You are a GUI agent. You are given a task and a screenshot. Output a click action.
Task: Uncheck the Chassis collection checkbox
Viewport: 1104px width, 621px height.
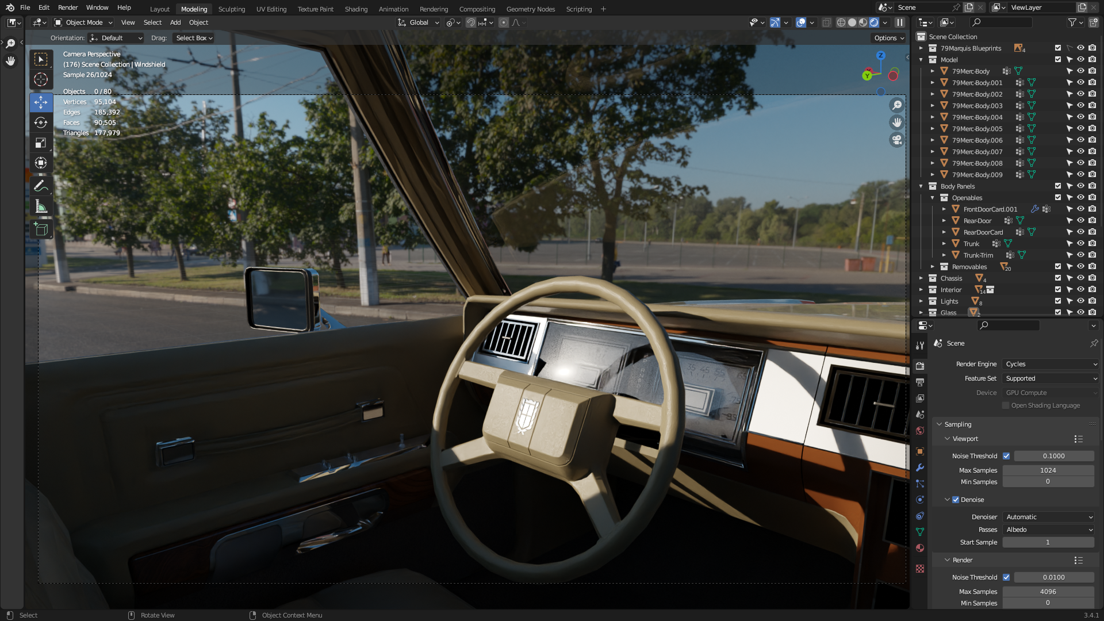tap(1058, 278)
